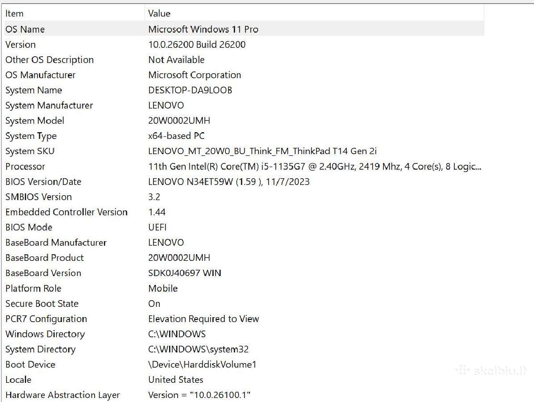Select Embedded Controller value 1.44
534x402 pixels.
click(x=157, y=212)
